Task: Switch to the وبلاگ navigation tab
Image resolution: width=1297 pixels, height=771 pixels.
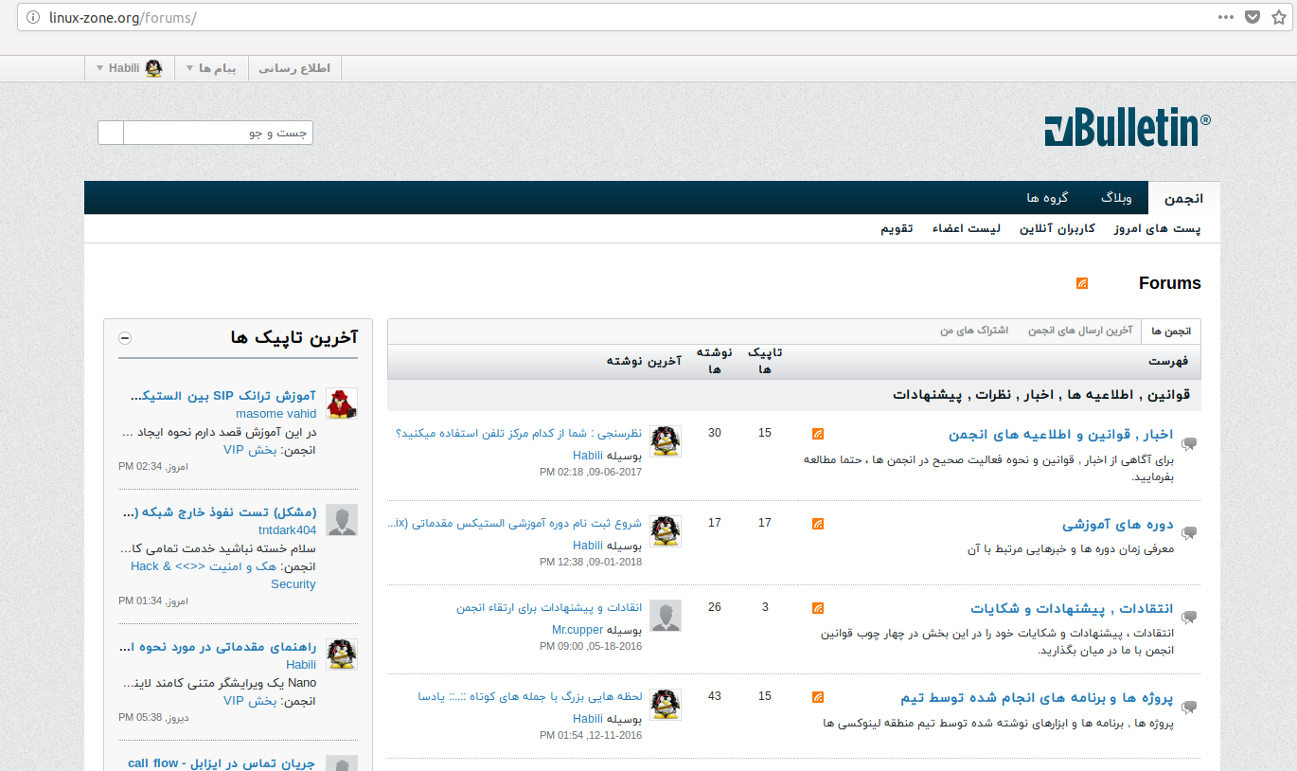Action: point(1116,198)
